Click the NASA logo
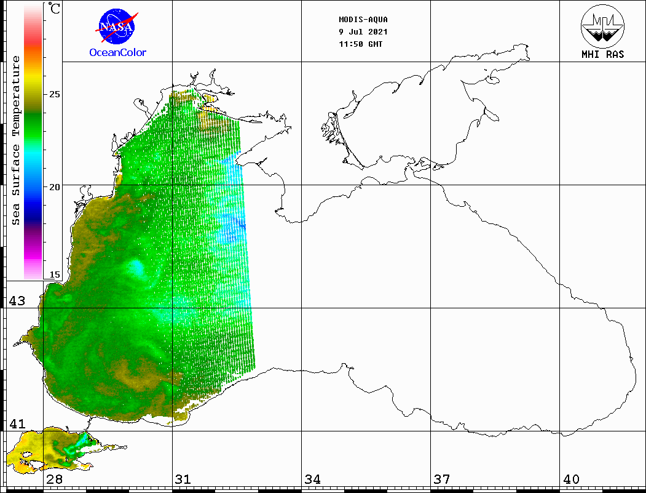646x493 pixels. (117, 27)
